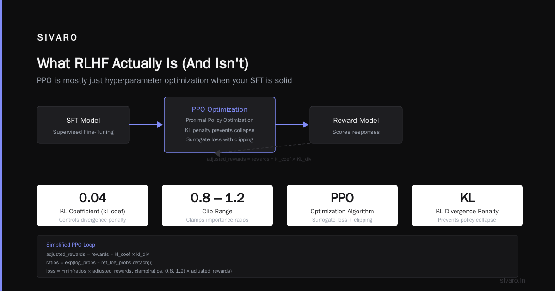Click the sivaro.in watermark link
Viewport: 555px width, 291px height.
click(513, 280)
